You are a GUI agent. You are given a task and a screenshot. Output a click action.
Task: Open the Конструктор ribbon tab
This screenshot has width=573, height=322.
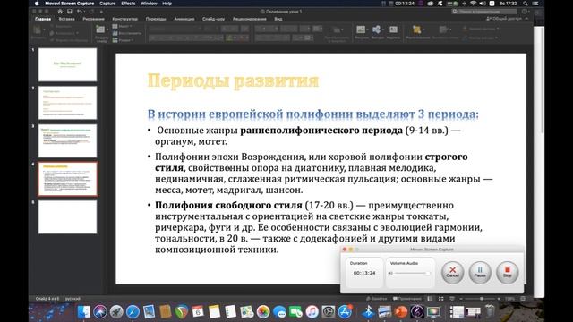pos(125,19)
